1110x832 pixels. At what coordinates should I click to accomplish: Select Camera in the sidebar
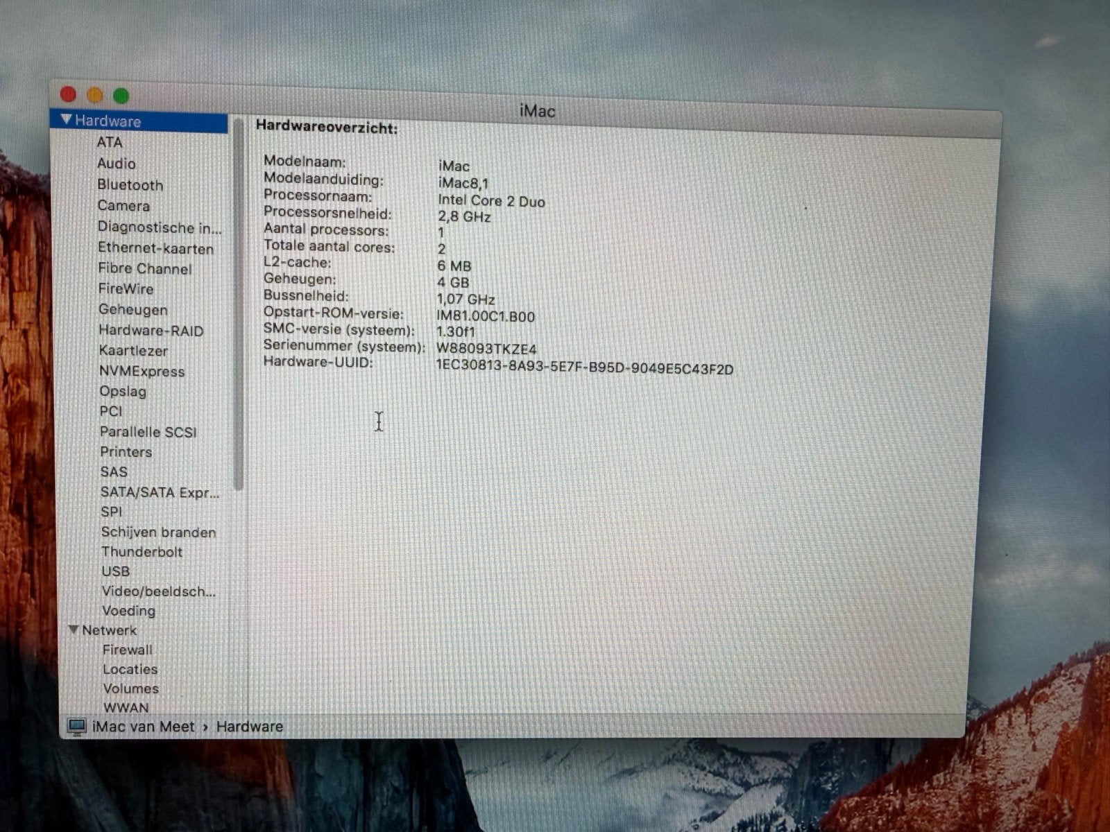point(123,206)
